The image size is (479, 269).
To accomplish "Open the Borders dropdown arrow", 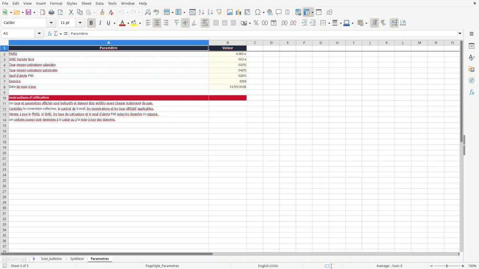I will [329, 23].
